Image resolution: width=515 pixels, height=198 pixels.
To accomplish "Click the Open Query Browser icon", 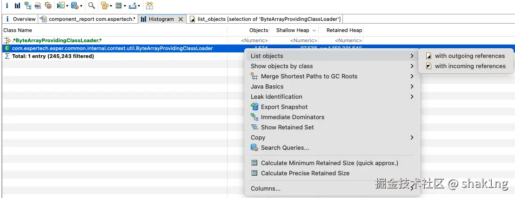I will [x=74, y=6].
